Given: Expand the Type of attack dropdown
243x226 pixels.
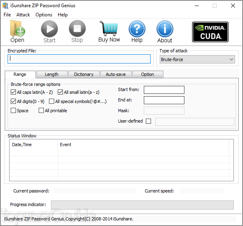Looking at the screenshot, I should [197, 59].
